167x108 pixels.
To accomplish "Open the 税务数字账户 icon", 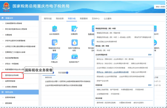I will (75, 56).
